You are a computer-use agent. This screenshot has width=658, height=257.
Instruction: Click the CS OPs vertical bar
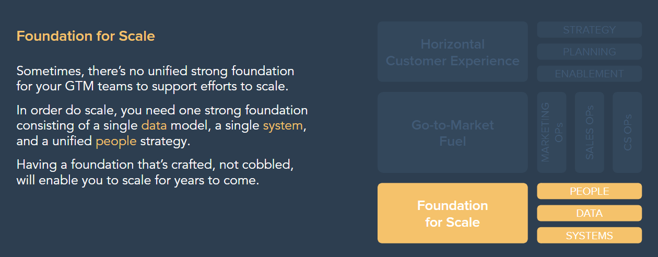point(627,133)
